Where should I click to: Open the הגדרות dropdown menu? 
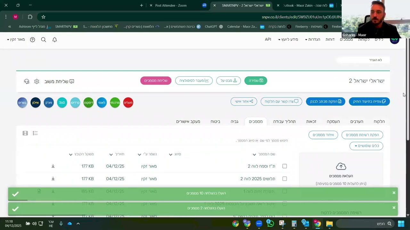pos(313,40)
